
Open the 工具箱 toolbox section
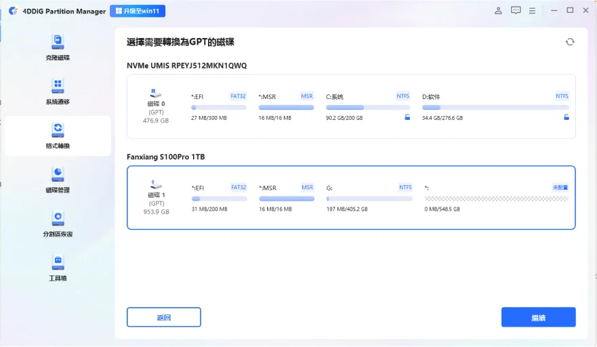[58, 268]
